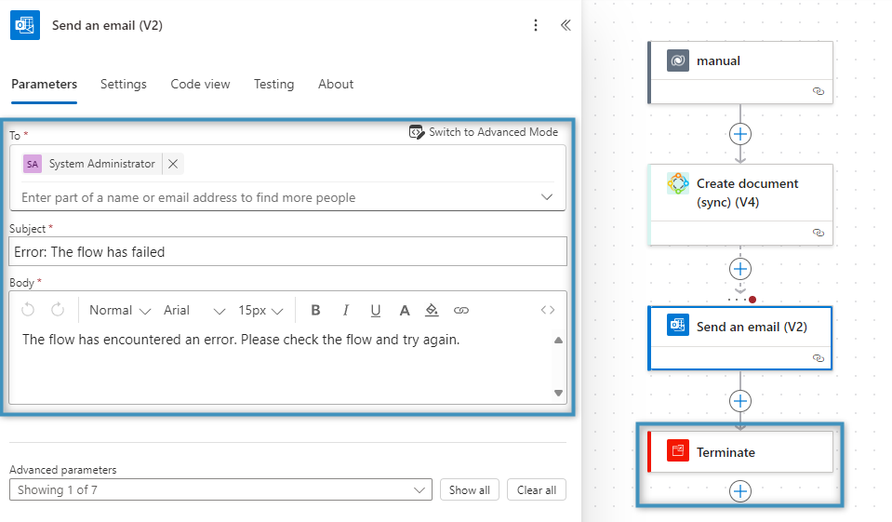Image resolution: width=892 pixels, height=522 pixels.
Task: Click the connection link icon on manual node
Action: 818,91
